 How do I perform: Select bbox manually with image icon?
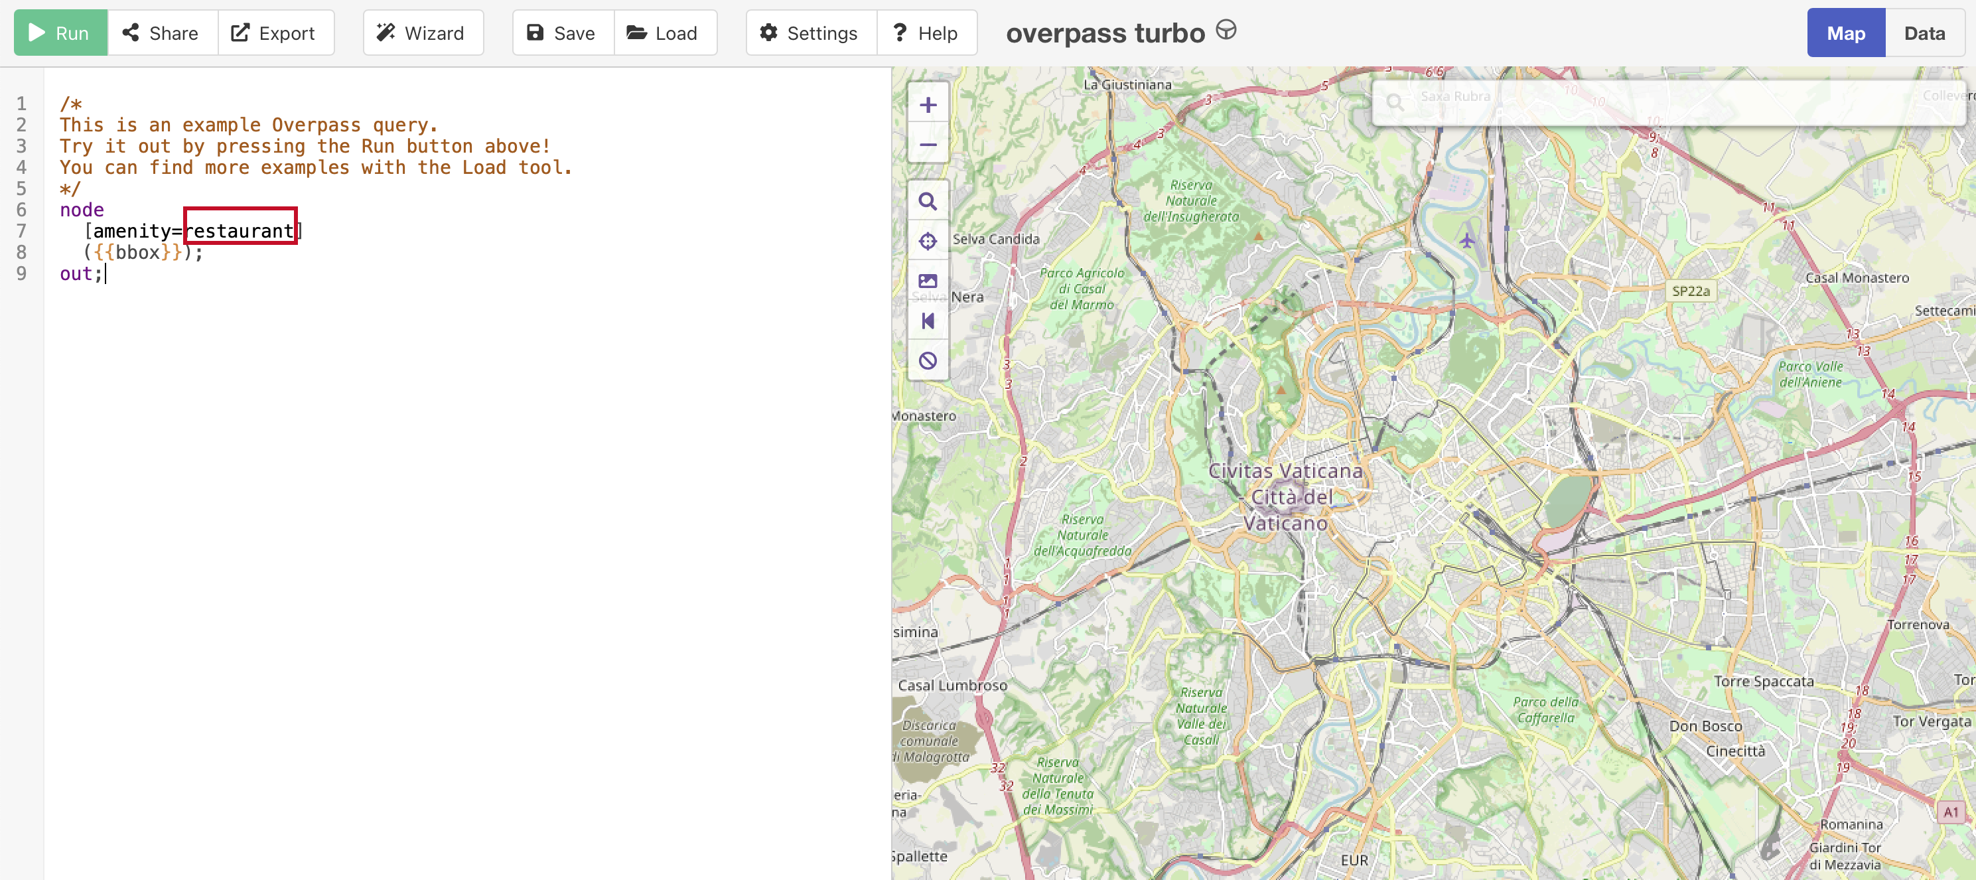(x=928, y=281)
